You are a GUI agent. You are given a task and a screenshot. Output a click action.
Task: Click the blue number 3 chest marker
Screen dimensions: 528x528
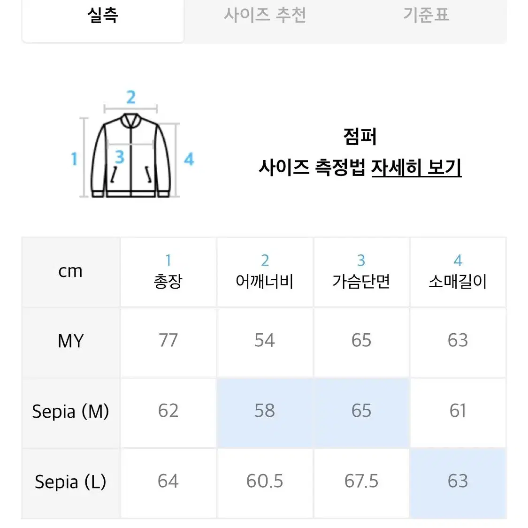tap(120, 157)
